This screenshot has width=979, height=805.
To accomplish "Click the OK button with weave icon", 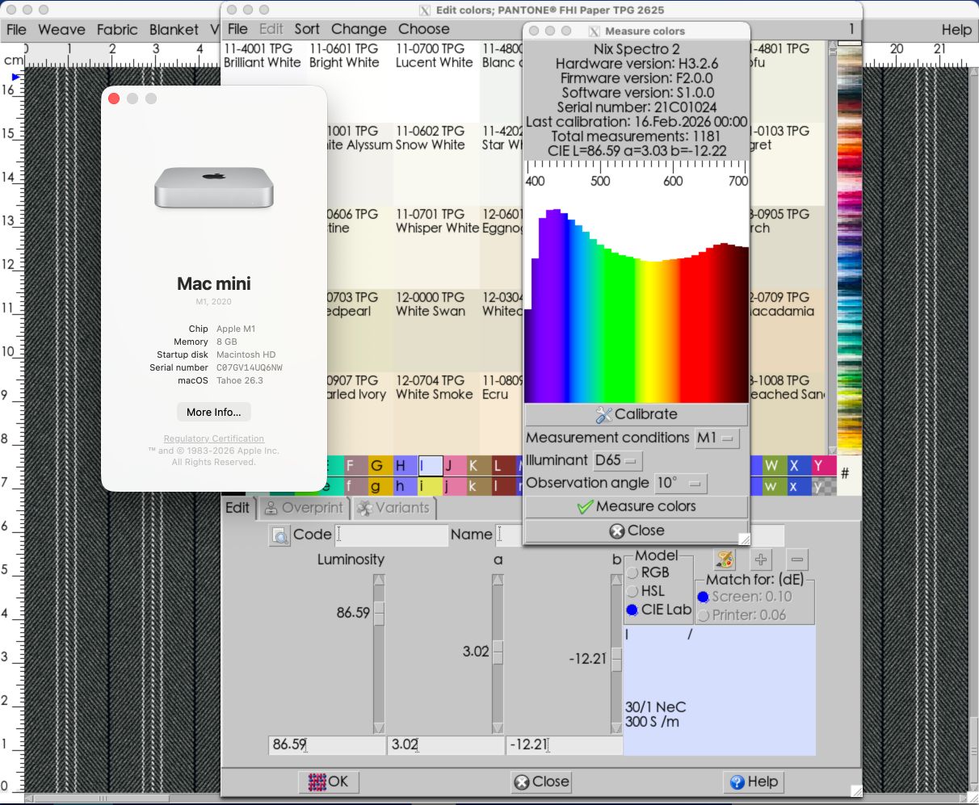I will [329, 782].
